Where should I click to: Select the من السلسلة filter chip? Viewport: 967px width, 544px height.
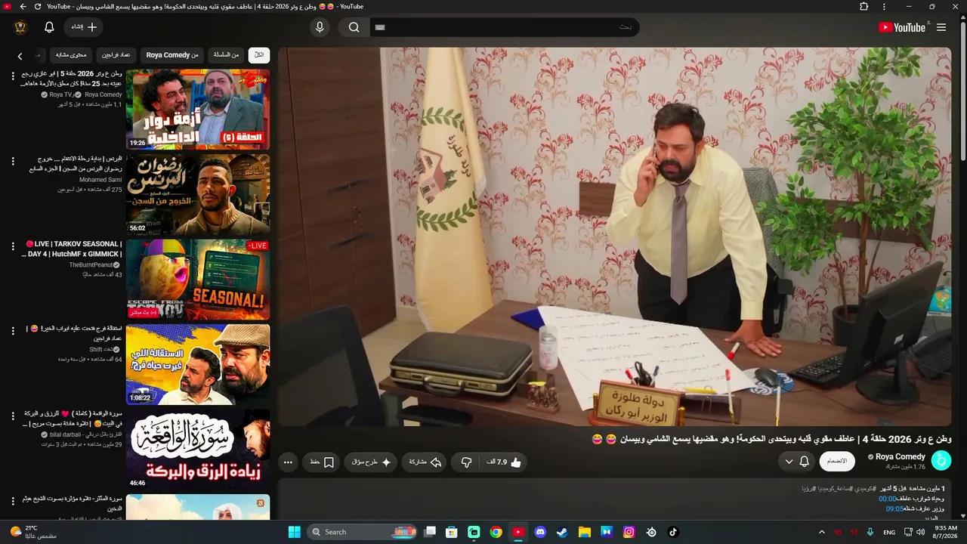coord(226,55)
